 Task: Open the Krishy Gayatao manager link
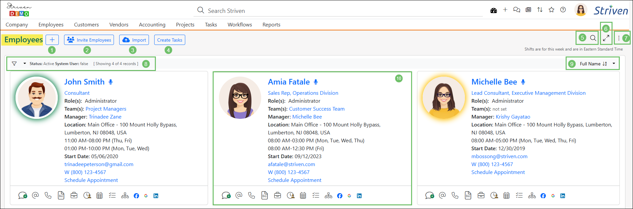pos(513,117)
